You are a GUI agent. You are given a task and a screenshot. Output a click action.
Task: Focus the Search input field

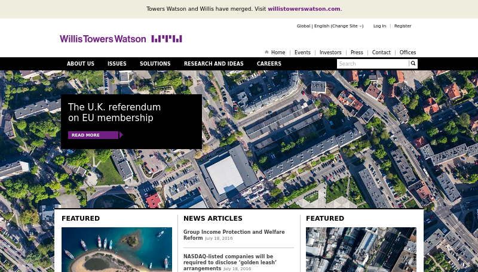372,64
